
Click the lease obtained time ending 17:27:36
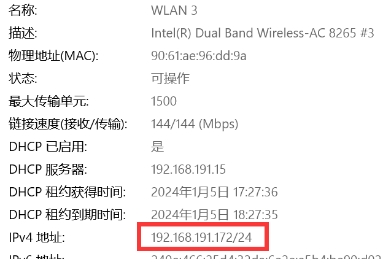[214, 192]
